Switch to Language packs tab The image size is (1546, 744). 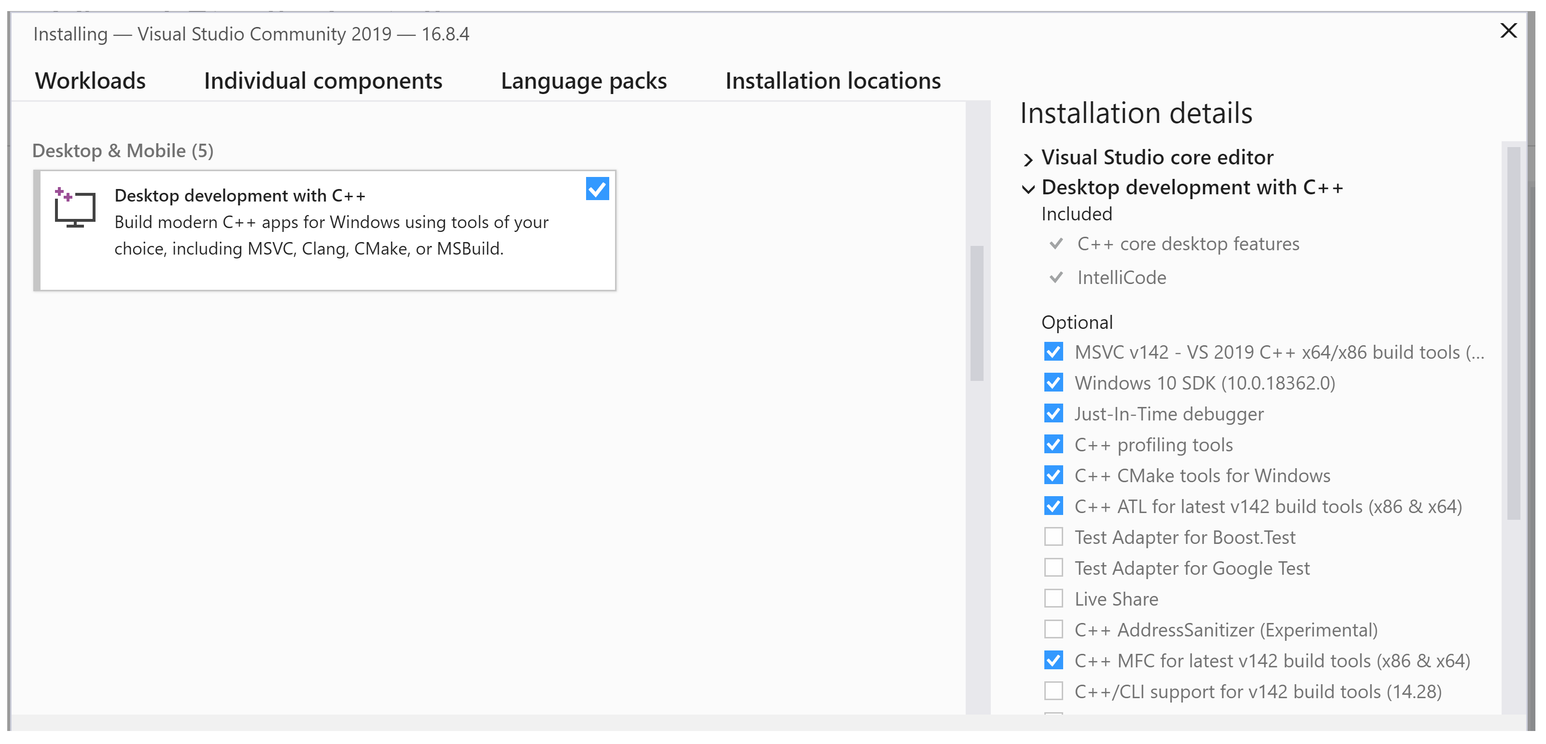(584, 81)
